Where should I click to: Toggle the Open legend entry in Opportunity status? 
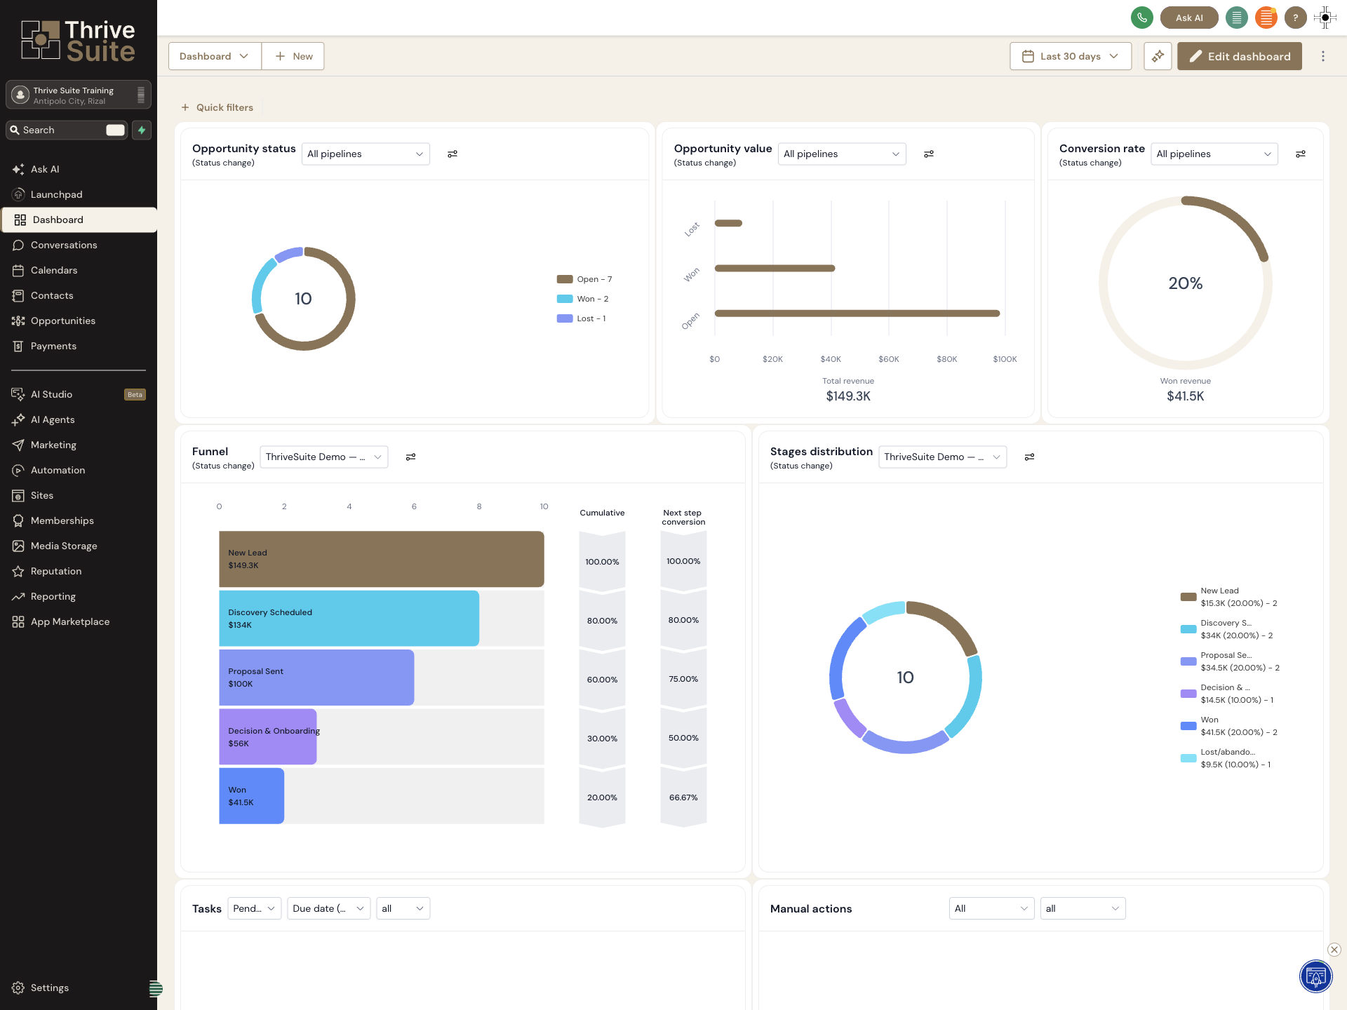[x=584, y=279]
